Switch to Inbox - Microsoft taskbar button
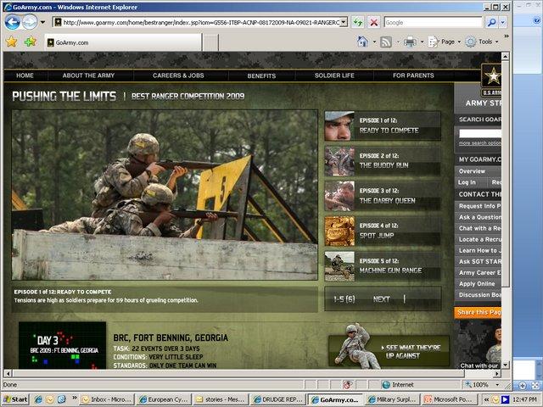This screenshot has width=543, height=407. point(107,399)
